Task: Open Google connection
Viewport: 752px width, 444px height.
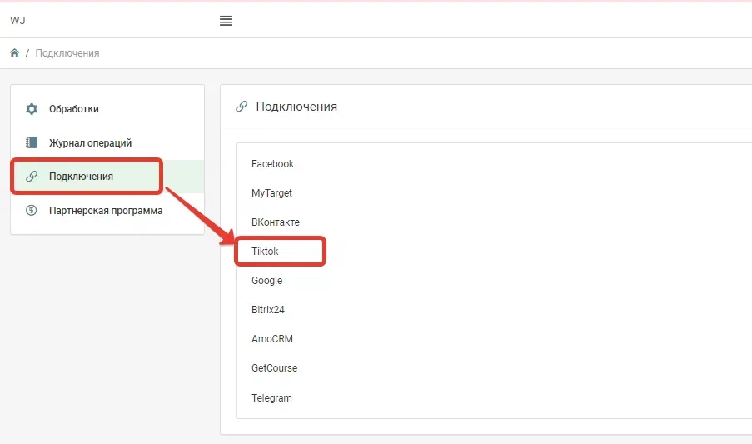Action: pos(266,281)
